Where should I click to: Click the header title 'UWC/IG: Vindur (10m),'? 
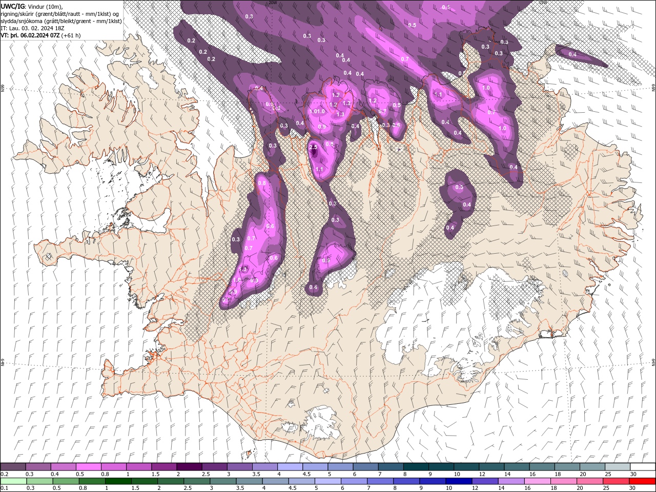pyautogui.click(x=31, y=6)
